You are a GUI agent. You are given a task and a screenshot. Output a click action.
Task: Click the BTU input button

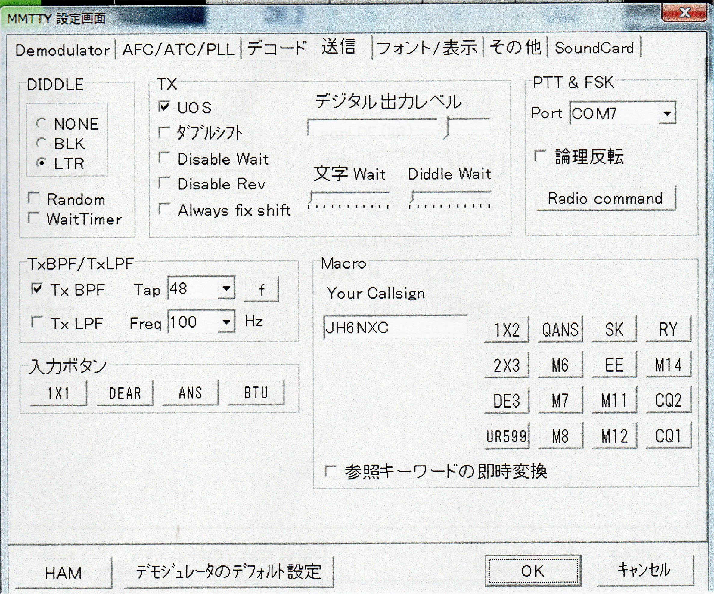256,393
